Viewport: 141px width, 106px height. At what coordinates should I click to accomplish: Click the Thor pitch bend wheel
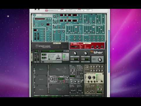35,57
